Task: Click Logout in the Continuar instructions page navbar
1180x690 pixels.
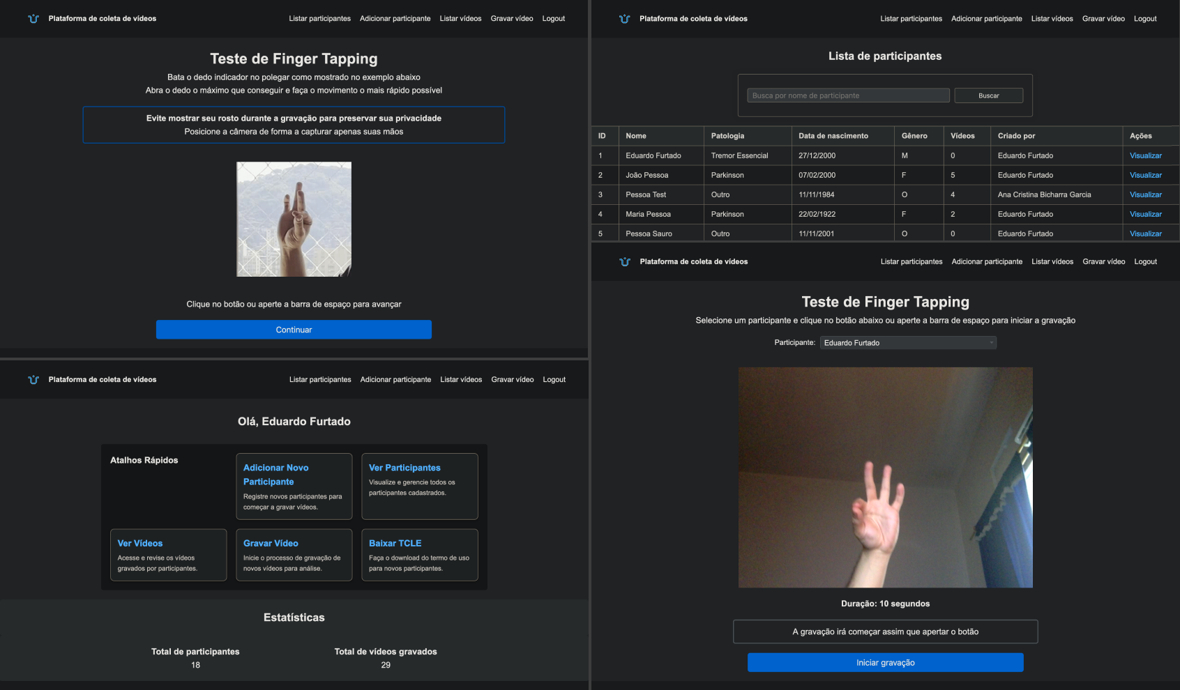Action: coord(554,19)
